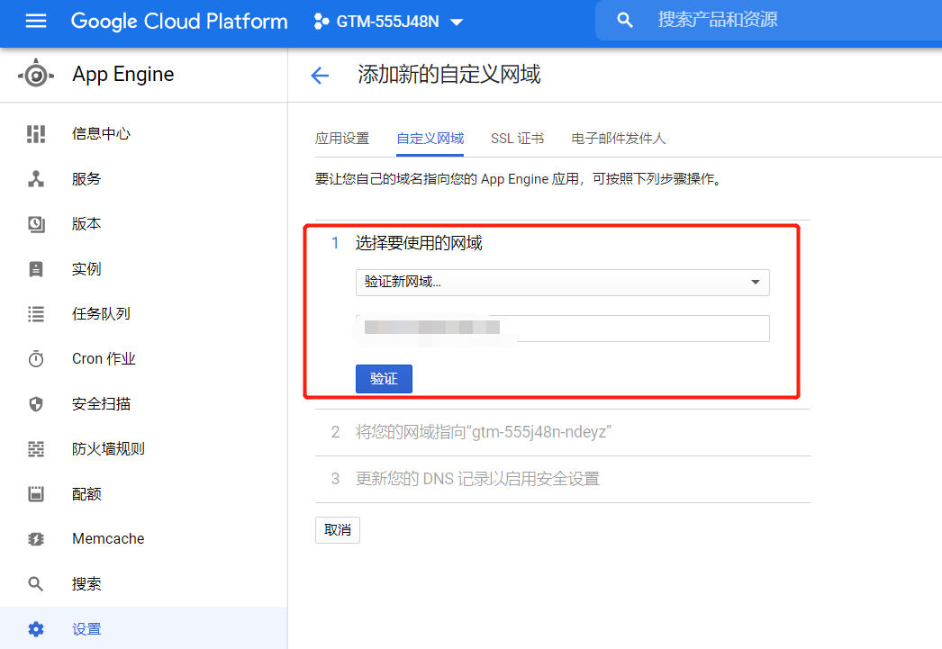Click the 搜索 sidebar magnifier icon
This screenshot has width=942, height=649.
pos(36,584)
